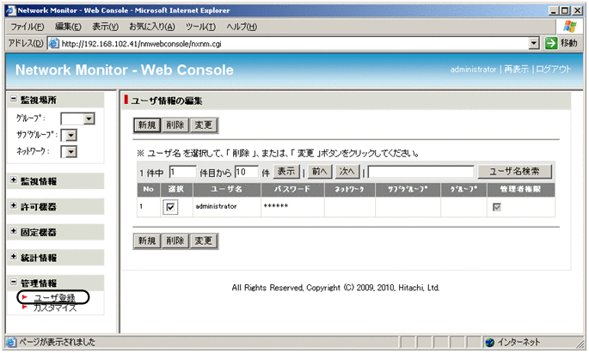Open the お気に入り(A) menu
589x353 pixels.
pyautogui.click(x=151, y=27)
